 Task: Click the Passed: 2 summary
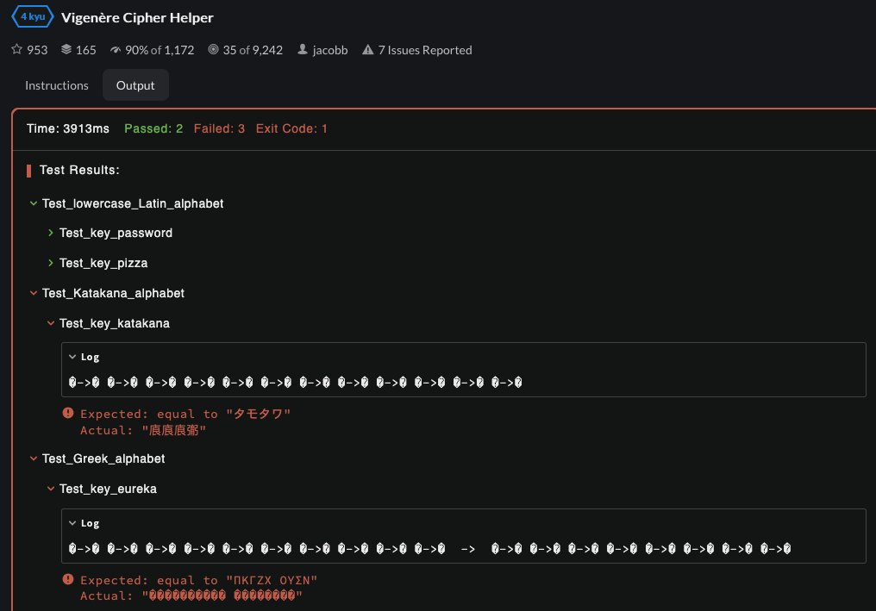click(153, 128)
